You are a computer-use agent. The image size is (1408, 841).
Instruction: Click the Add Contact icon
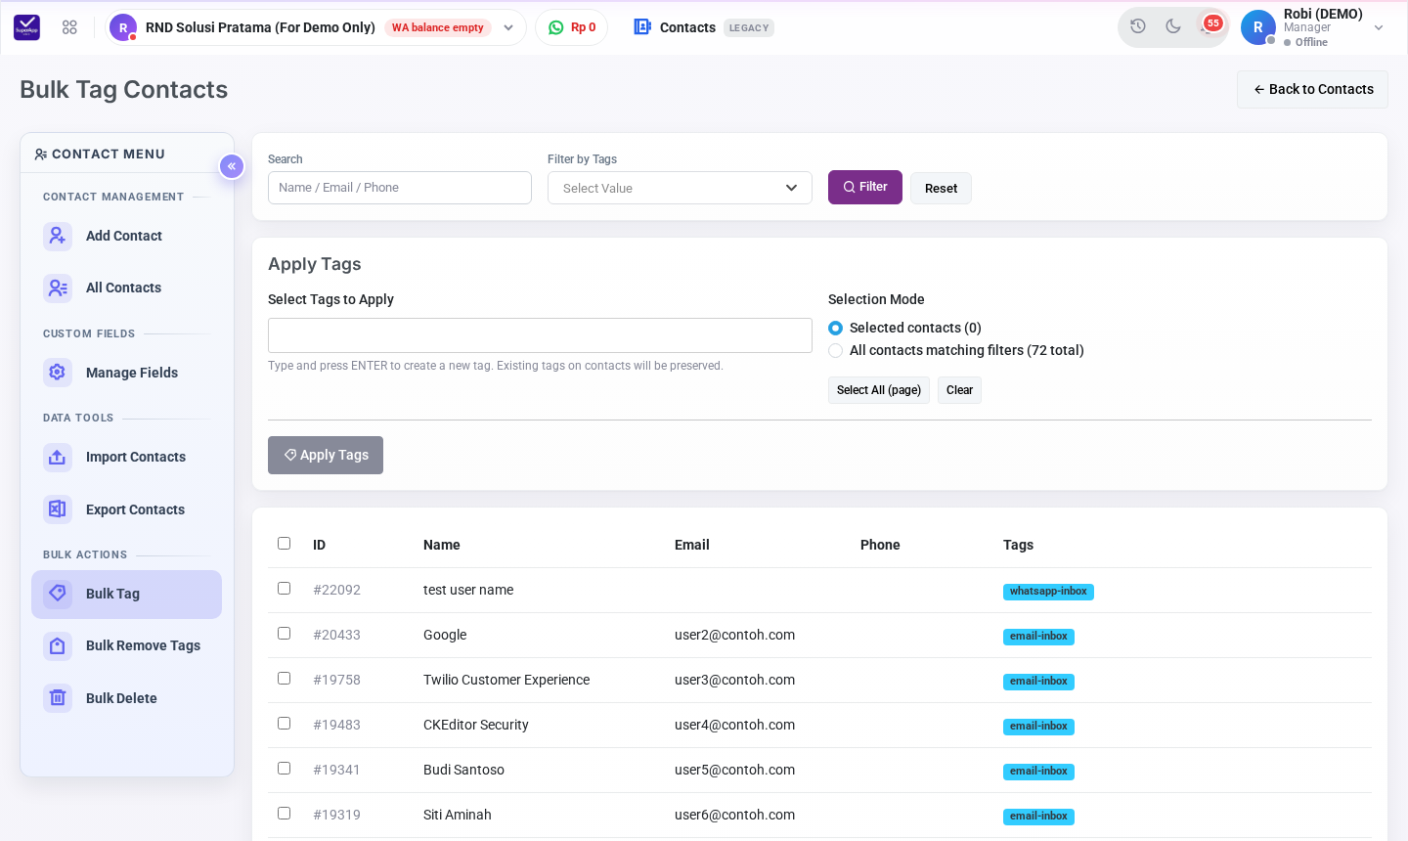click(x=58, y=236)
